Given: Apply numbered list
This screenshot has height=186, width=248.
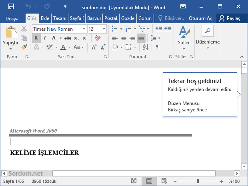Looking at the screenshot, I should (128, 29).
